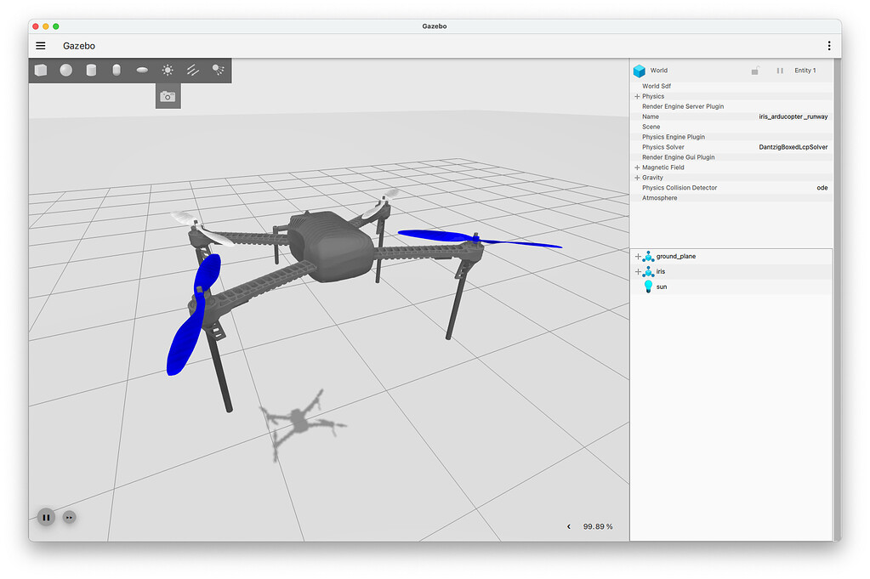Screen dimensions: 870x579
Task: Expand the Gravity settings
Action: pyautogui.click(x=637, y=178)
